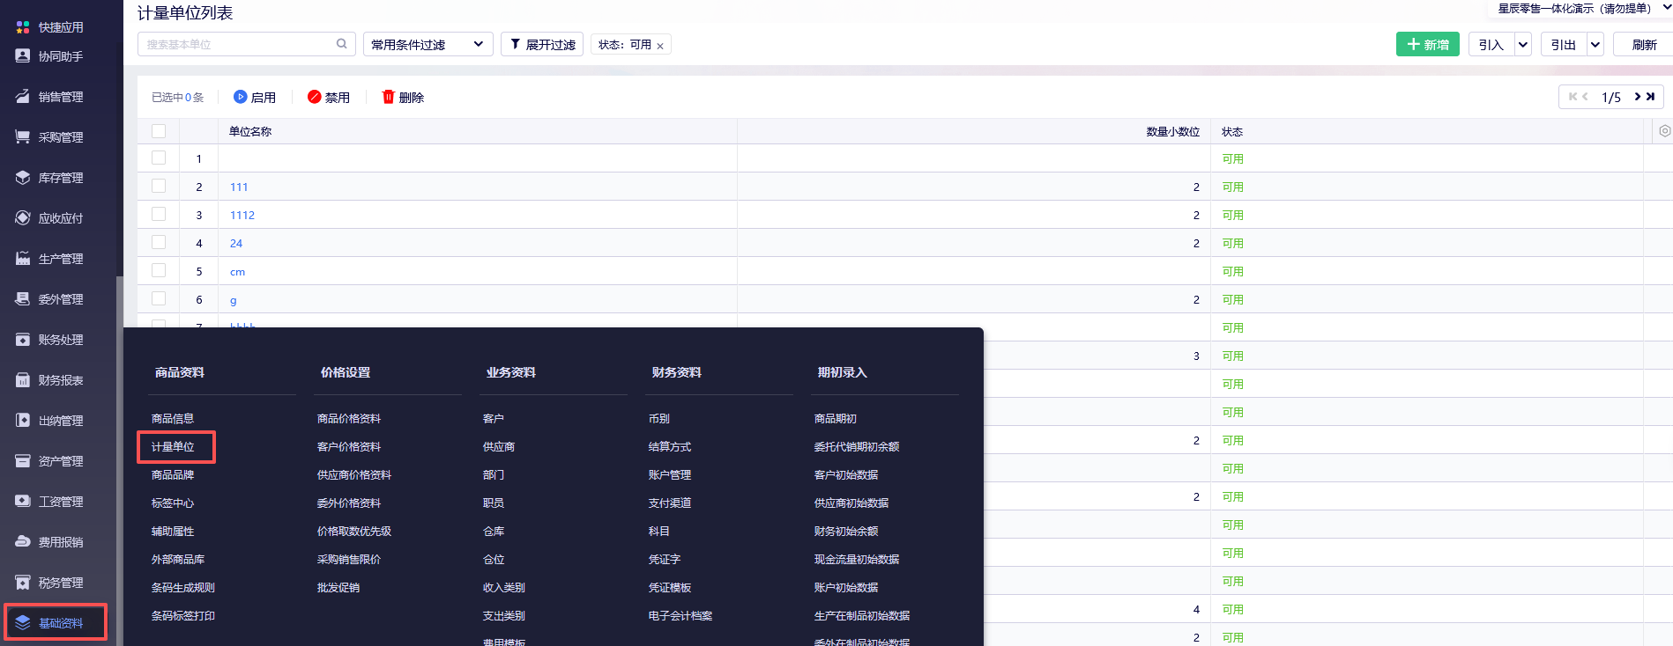Screen dimensions: 1673x646
Task: Open 商品价格资料 menu entry
Action: [x=349, y=418]
